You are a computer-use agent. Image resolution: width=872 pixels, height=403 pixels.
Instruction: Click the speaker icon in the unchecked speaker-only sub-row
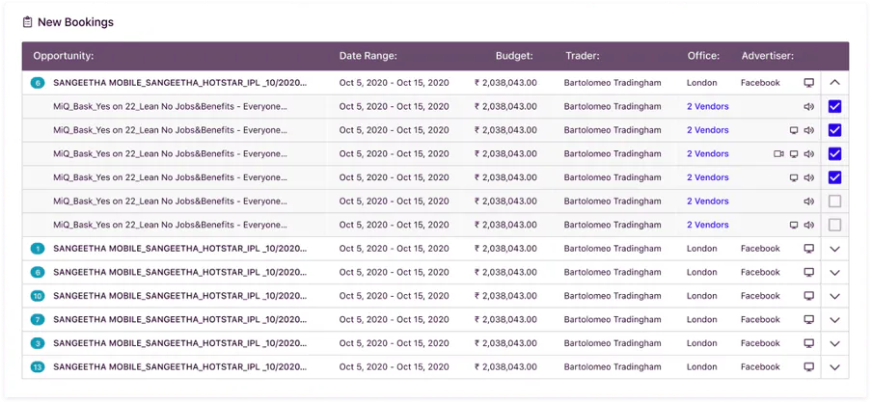(809, 201)
